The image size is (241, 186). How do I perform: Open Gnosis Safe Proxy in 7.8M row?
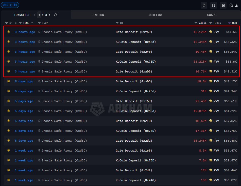tap(64, 160)
